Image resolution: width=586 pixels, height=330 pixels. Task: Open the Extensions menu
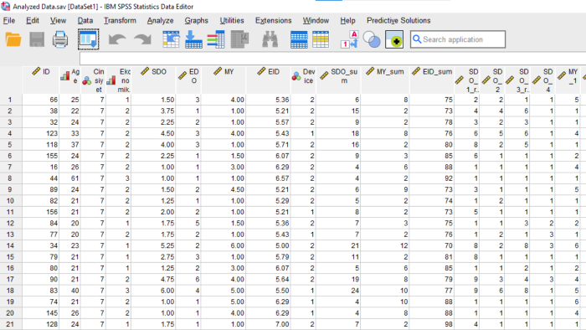pyautogui.click(x=273, y=21)
